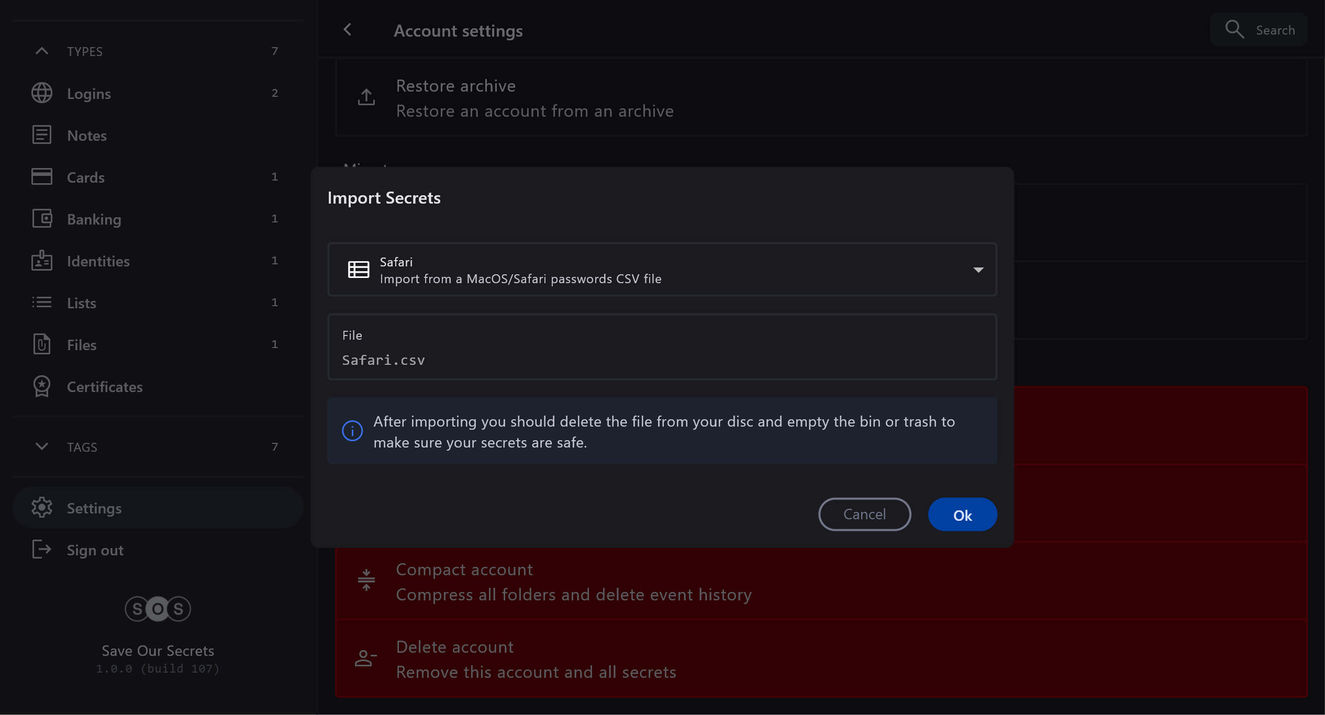Click the Banking wallet icon

click(x=42, y=219)
